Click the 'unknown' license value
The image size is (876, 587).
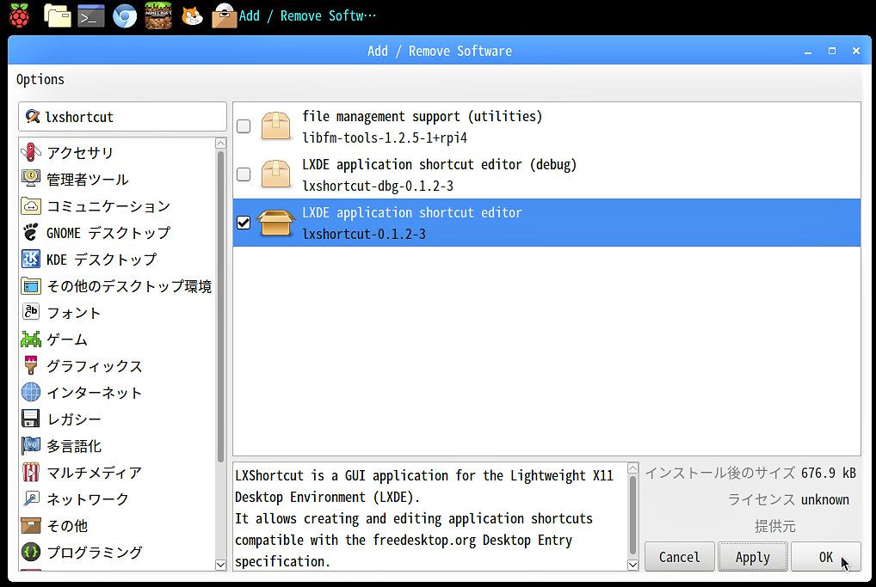(x=825, y=500)
